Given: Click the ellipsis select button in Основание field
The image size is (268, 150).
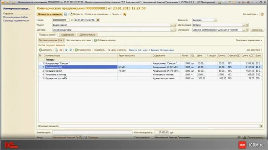Looking at the screenshot, I should (244, 30).
